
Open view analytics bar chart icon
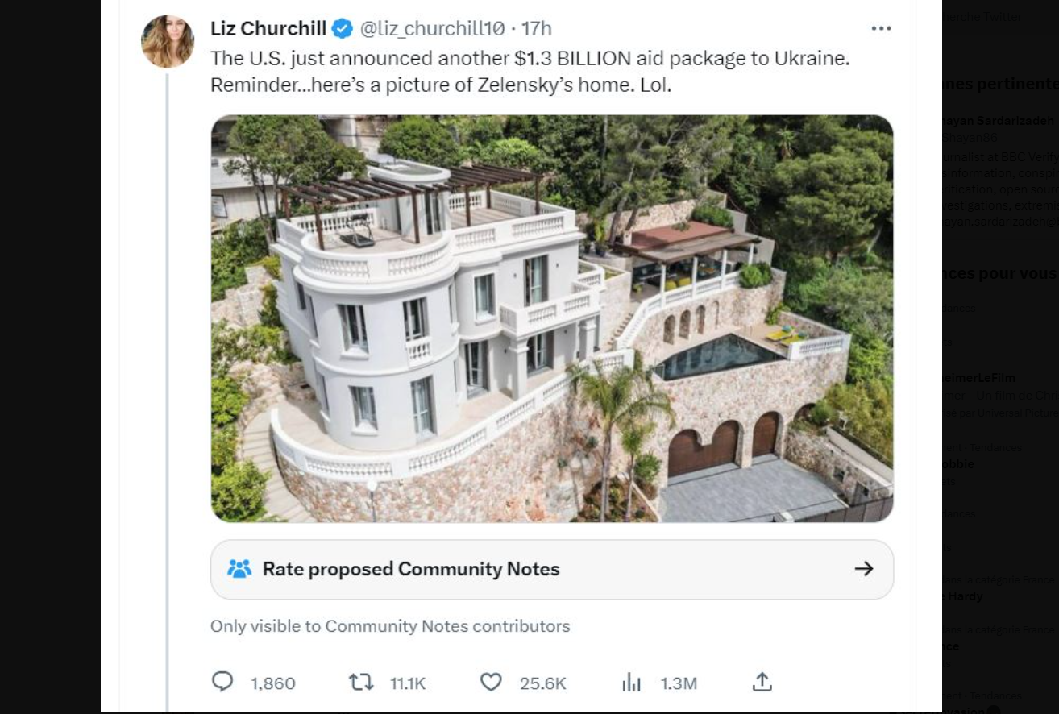tap(631, 683)
